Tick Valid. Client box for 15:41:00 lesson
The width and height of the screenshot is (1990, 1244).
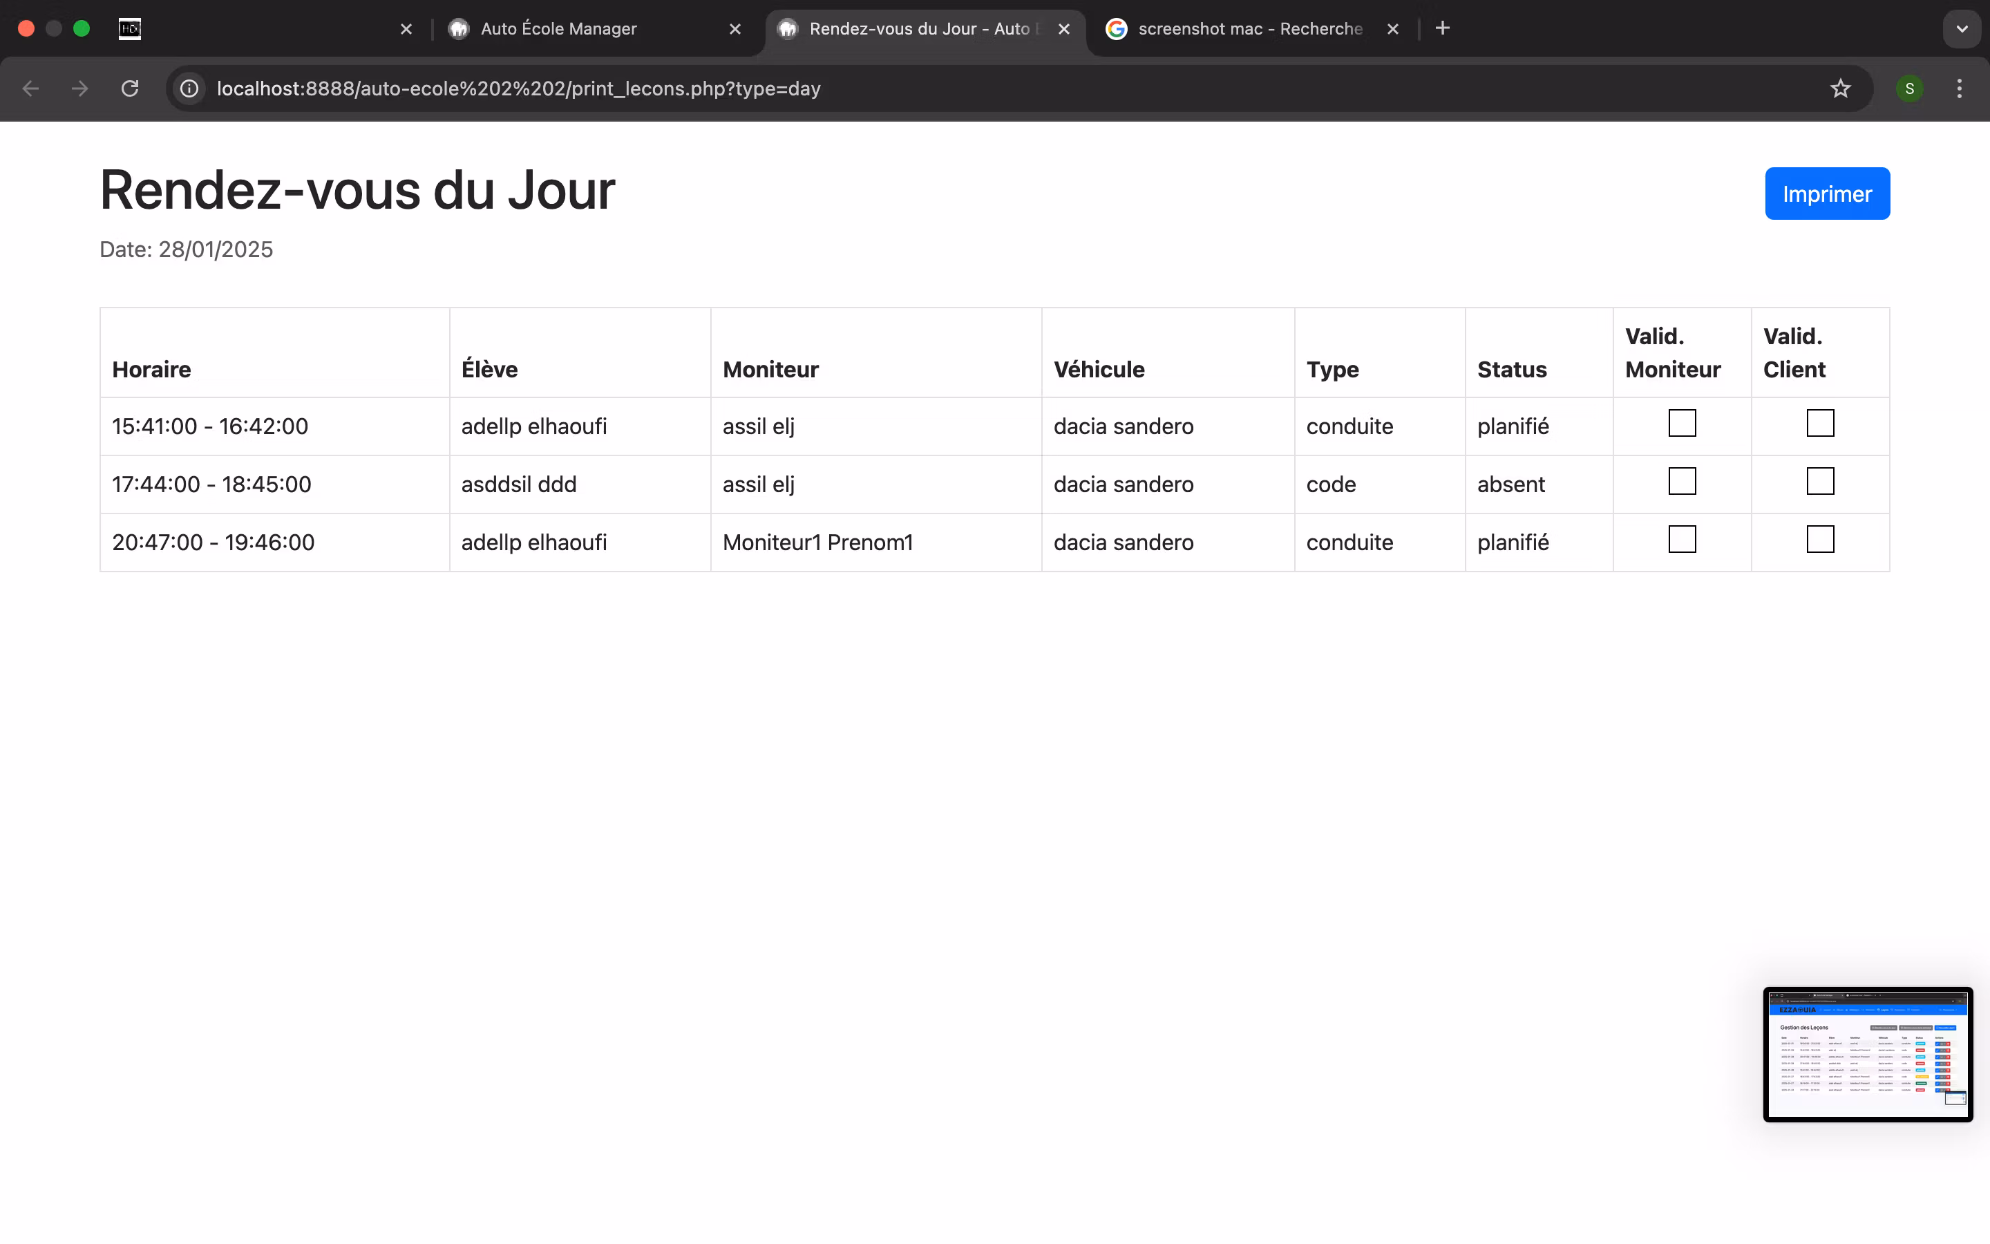pyautogui.click(x=1820, y=423)
